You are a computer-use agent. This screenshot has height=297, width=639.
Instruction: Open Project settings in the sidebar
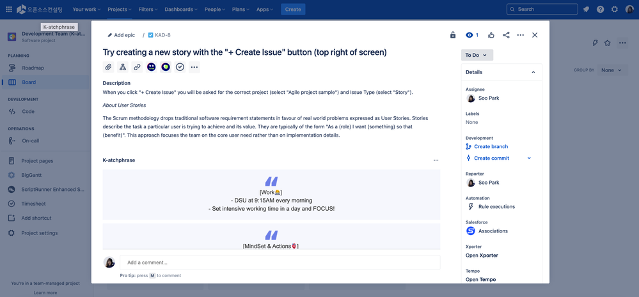tap(45, 233)
